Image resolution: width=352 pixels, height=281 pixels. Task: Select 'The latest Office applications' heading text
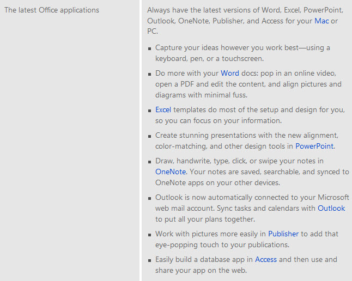pos(52,10)
